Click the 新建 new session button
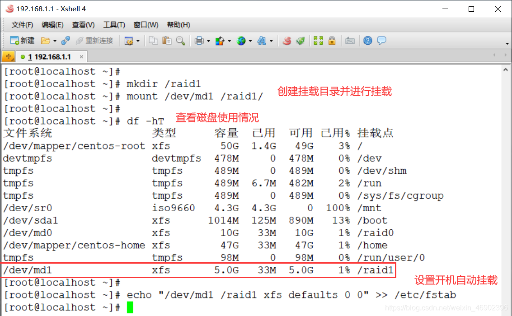The width and height of the screenshot is (512, 316). tap(22, 41)
